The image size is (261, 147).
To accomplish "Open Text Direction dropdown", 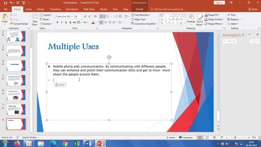I will 141,15.
